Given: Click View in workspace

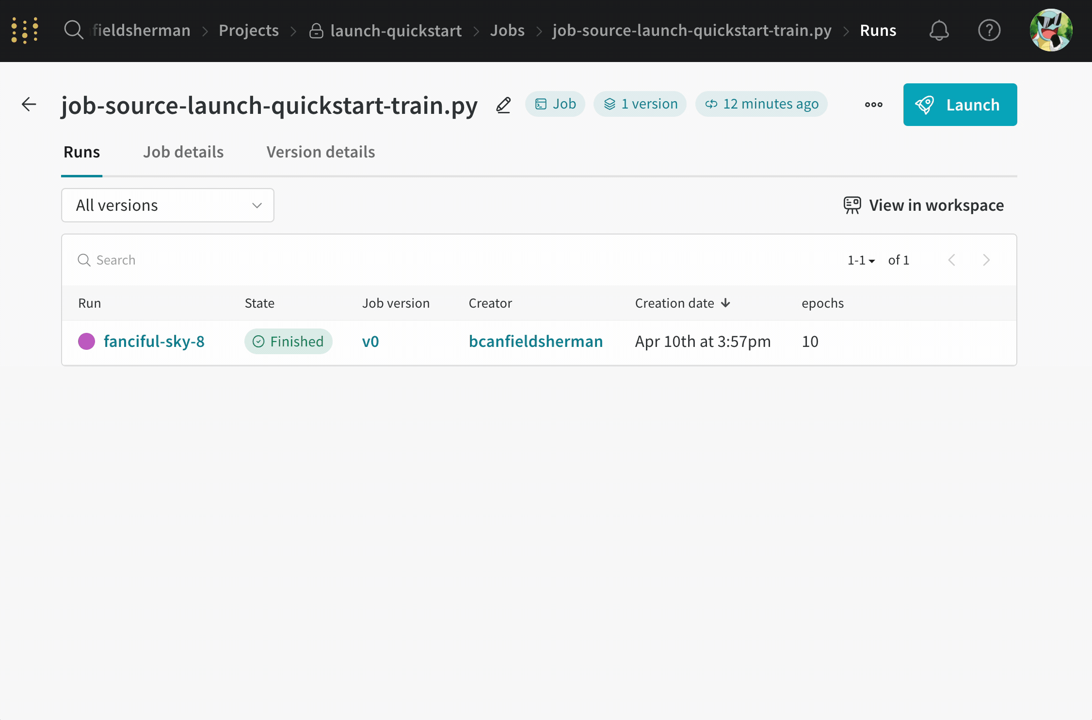Looking at the screenshot, I should (924, 205).
